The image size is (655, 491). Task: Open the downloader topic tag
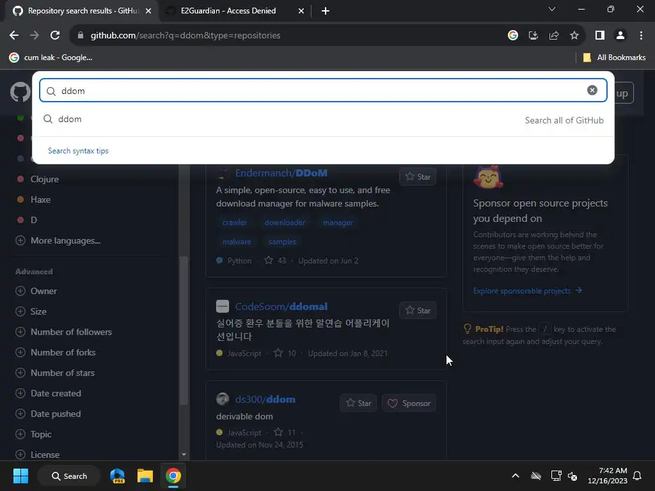(x=285, y=222)
